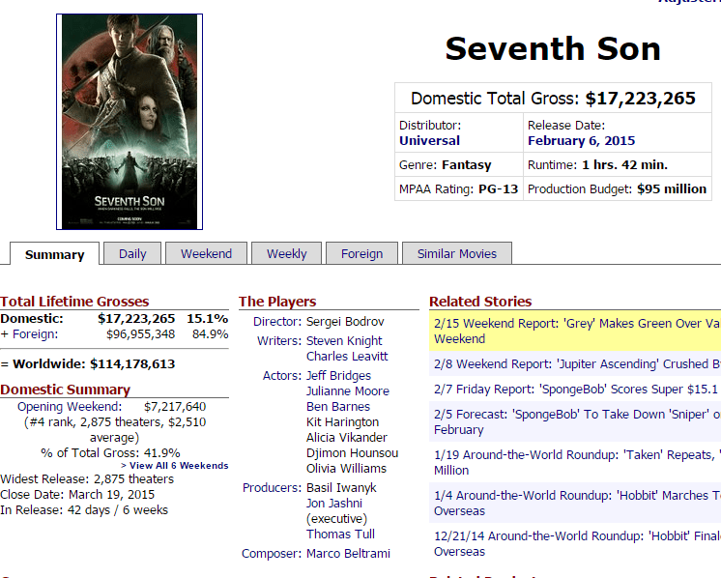Image resolution: width=721 pixels, height=578 pixels.
Task: Click the Close Date March 19, 2015 text
Action: tap(77, 495)
